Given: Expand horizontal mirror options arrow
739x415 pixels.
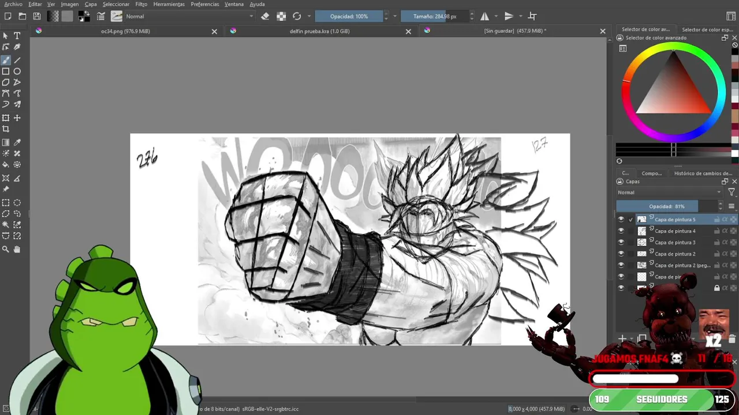Looking at the screenshot, I should click(x=496, y=16).
